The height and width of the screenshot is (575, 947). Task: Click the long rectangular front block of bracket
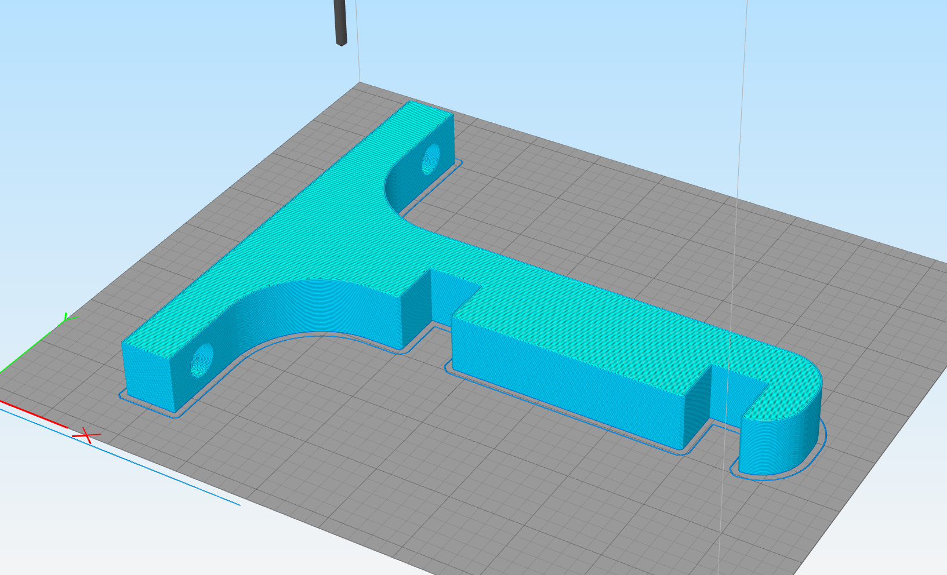point(568,383)
